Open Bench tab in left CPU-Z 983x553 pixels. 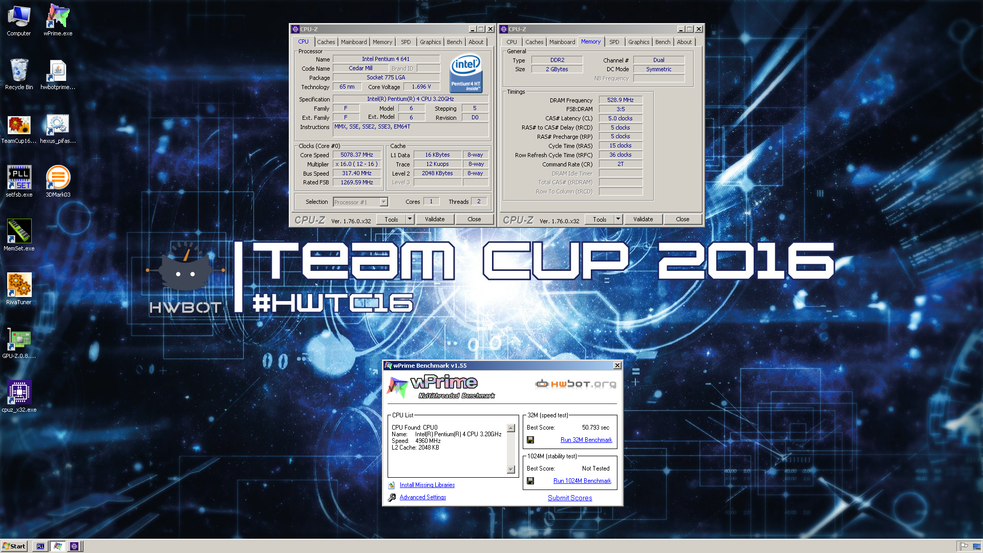(454, 42)
